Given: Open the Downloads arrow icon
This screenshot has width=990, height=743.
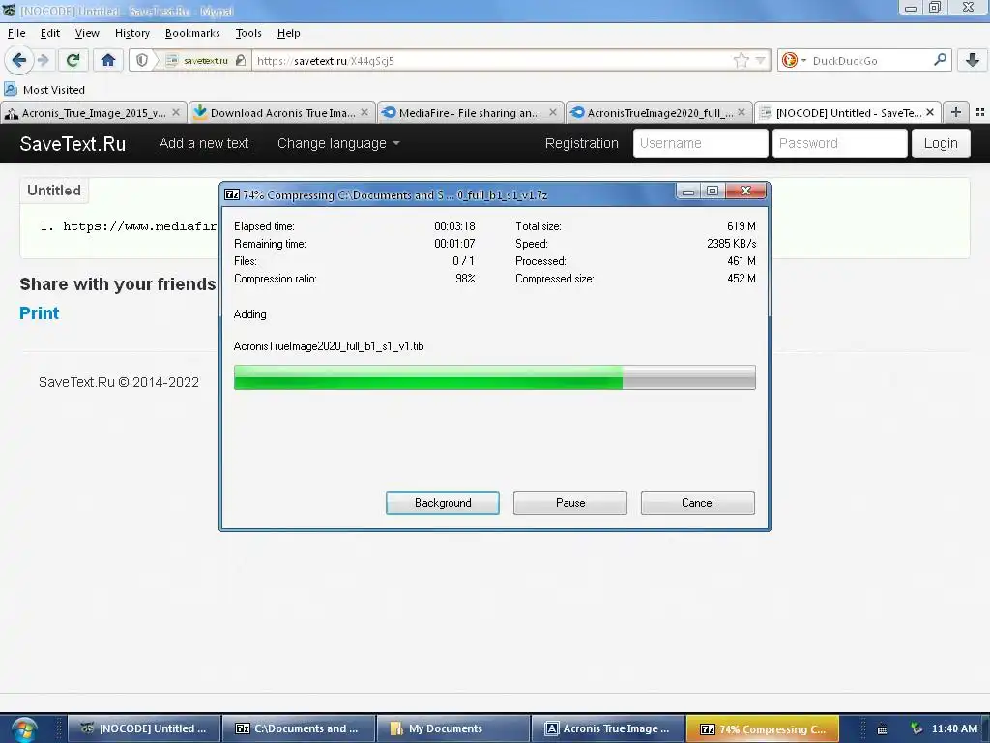Looking at the screenshot, I should point(973,60).
